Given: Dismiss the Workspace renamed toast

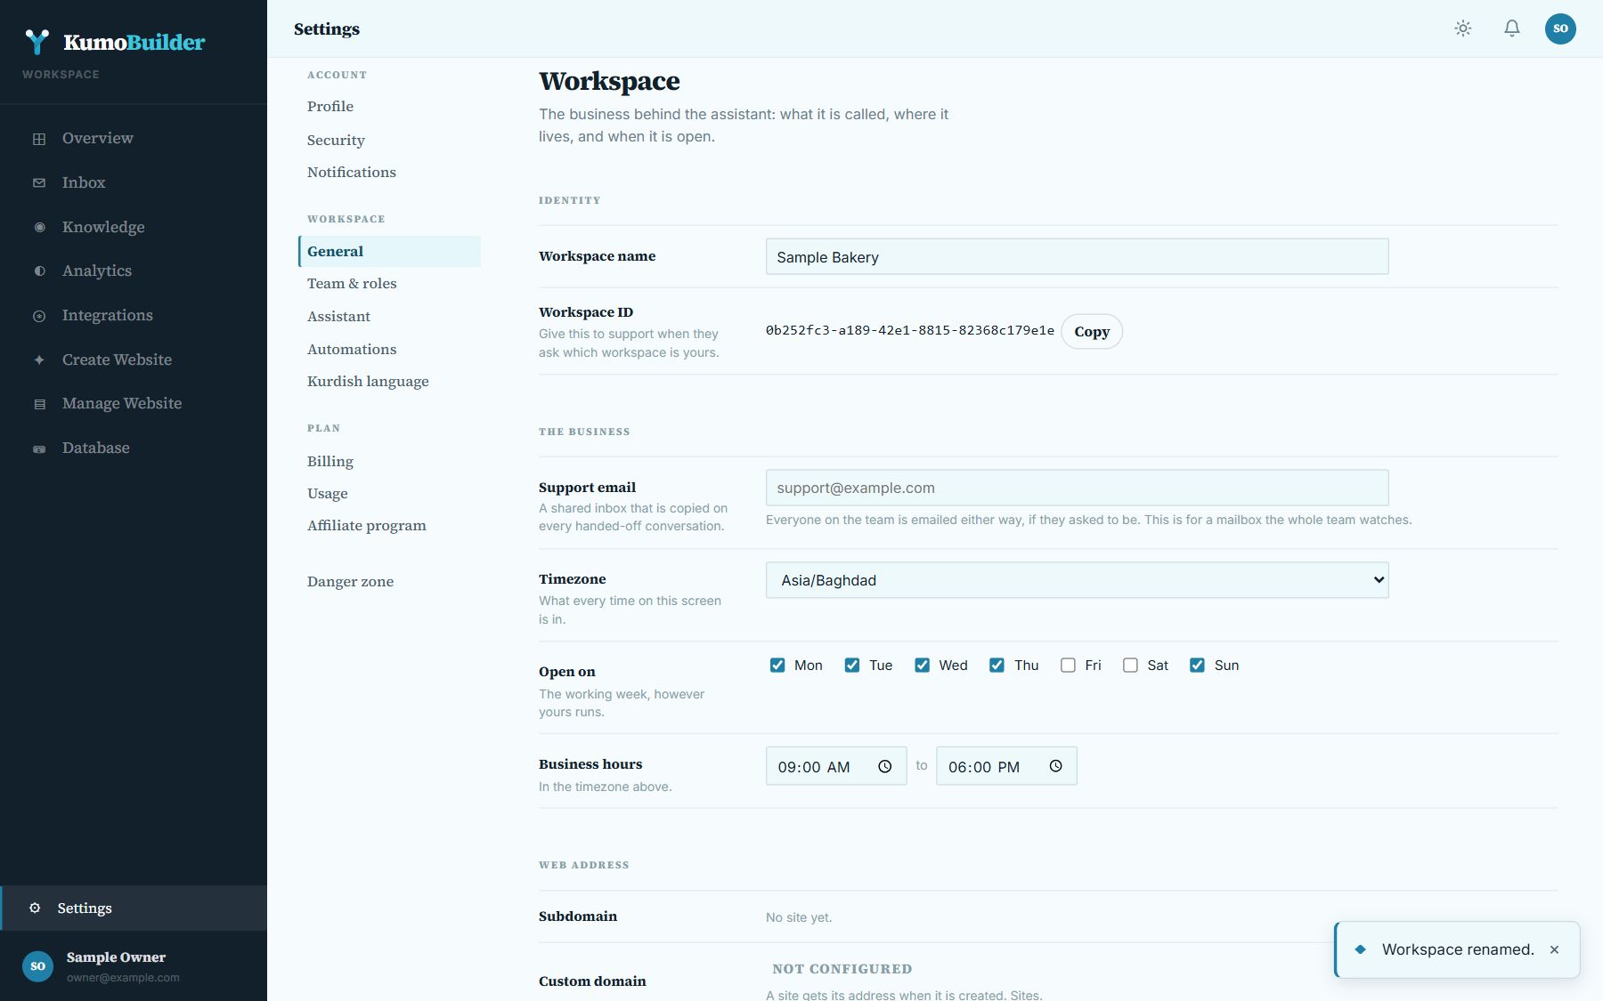Looking at the screenshot, I should [1554, 949].
